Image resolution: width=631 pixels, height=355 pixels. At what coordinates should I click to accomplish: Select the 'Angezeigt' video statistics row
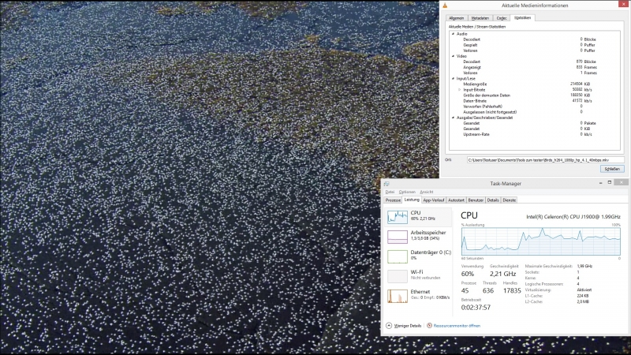click(536, 67)
